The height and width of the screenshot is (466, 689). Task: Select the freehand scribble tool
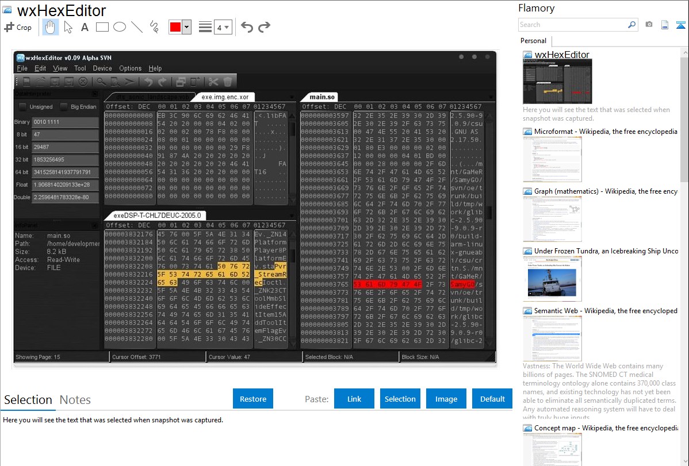click(154, 27)
